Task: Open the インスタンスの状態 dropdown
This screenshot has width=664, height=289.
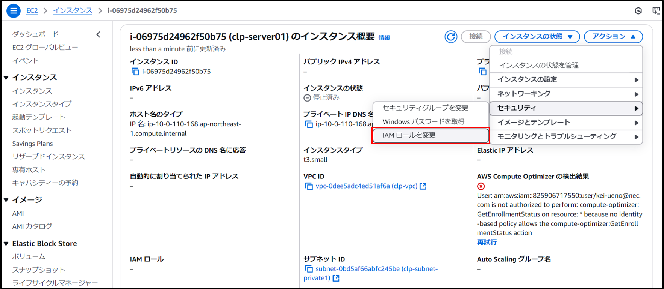Action: point(537,37)
